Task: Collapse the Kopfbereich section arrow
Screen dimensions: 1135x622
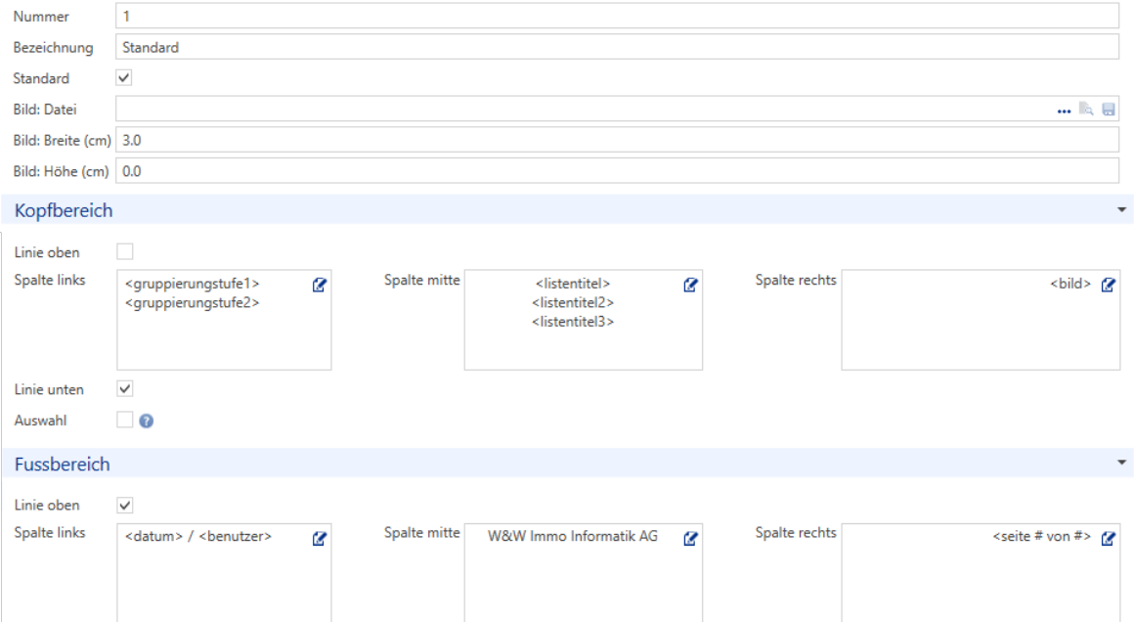Action: pos(1121,210)
